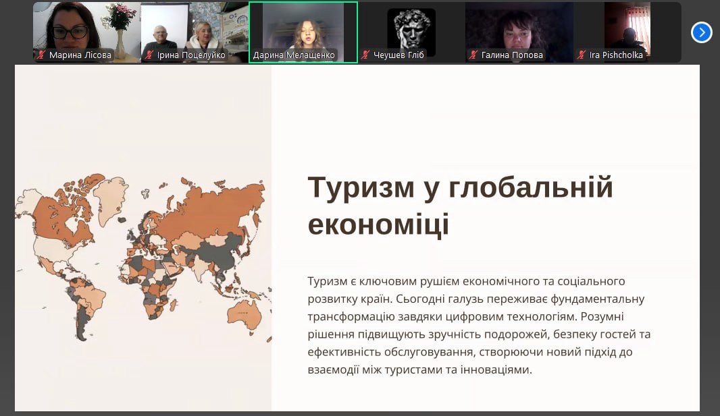This screenshot has height=416, width=720.
Task: Click muted microphone icon beside Марина Лісова
Action: pos(41,55)
